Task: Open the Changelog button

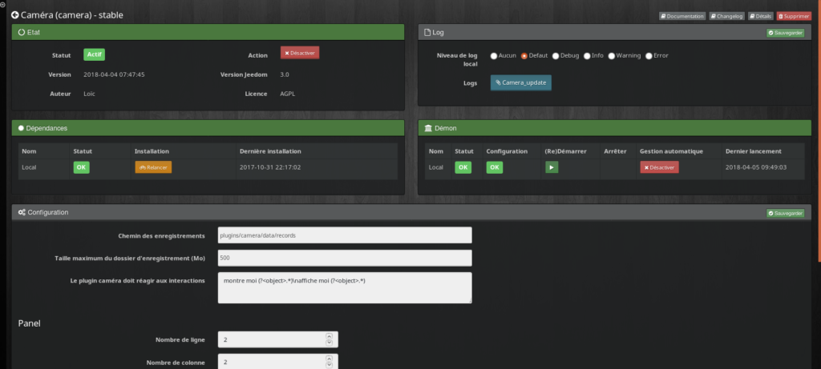Action: [x=726, y=16]
